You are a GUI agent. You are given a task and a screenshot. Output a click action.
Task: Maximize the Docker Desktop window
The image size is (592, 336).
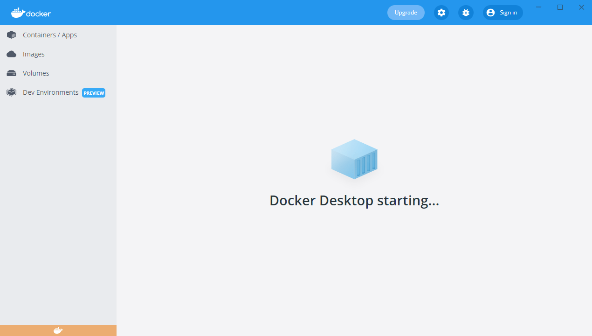coord(560,7)
